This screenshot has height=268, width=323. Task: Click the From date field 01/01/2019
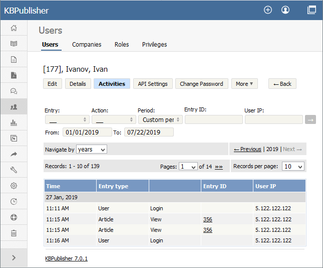87,132
